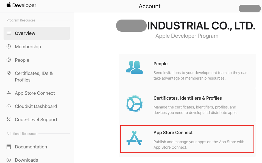Open Code-Level Support in sidebar
The width and height of the screenshot is (262, 163).
(37, 119)
